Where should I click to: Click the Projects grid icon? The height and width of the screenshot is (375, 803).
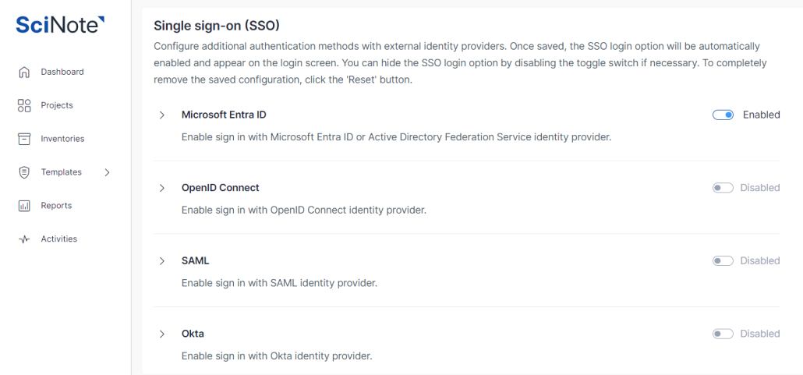pos(24,105)
